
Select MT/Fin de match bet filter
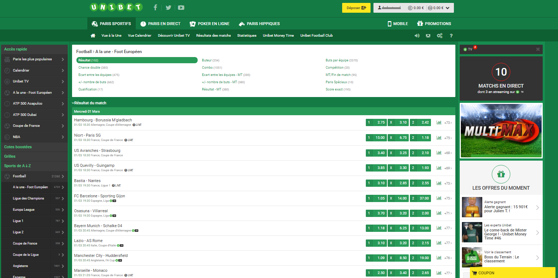tap(341, 75)
